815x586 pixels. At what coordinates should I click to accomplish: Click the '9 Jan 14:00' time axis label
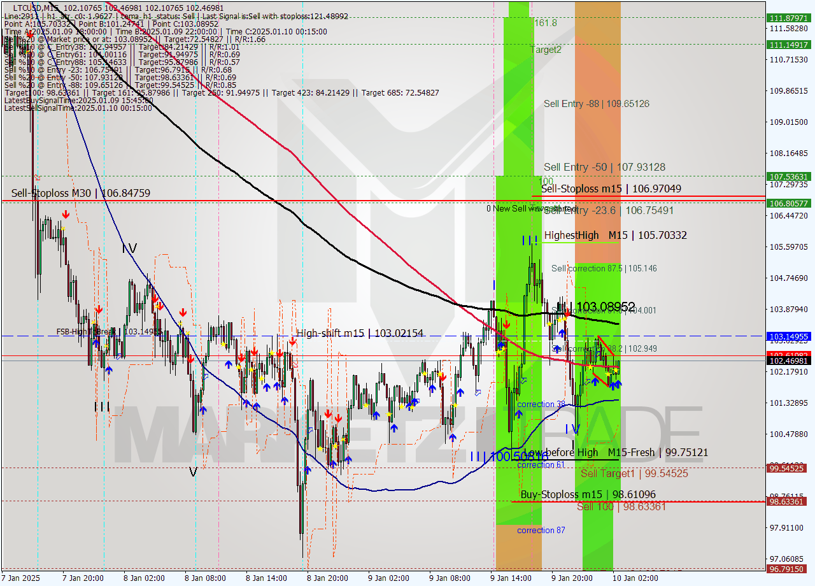[x=511, y=578]
